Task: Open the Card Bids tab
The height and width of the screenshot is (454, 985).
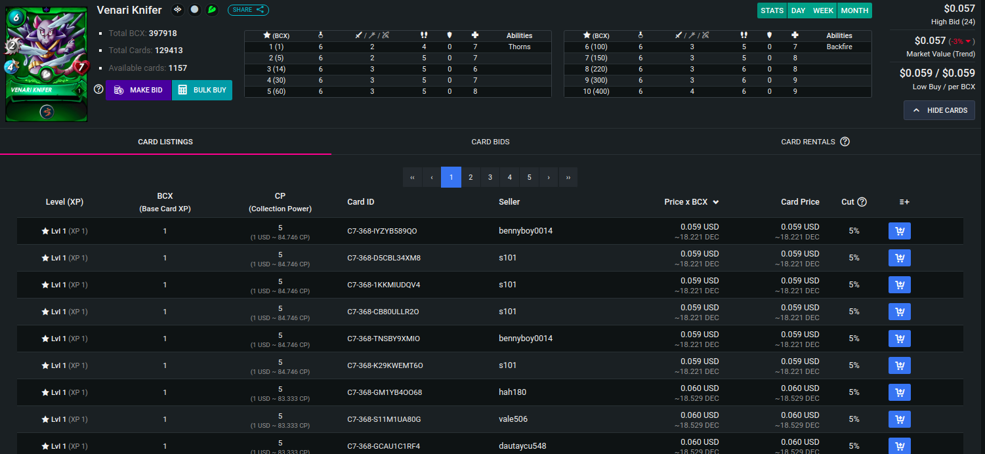Action: 490,142
